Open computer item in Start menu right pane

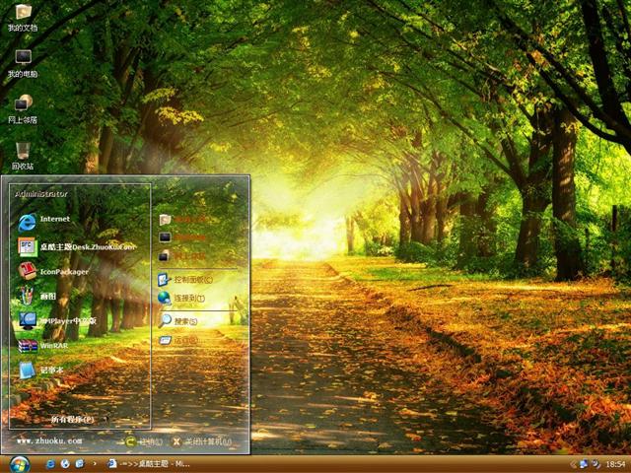[x=181, y=237]
